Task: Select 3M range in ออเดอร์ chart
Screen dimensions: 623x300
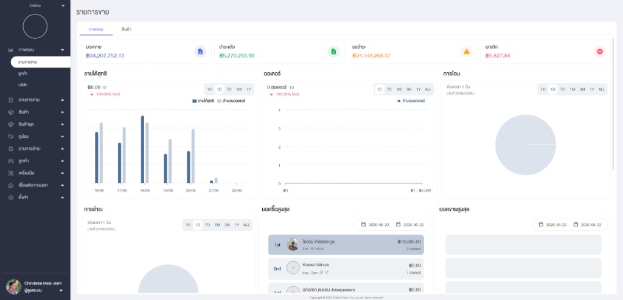Action: [408, 90]
